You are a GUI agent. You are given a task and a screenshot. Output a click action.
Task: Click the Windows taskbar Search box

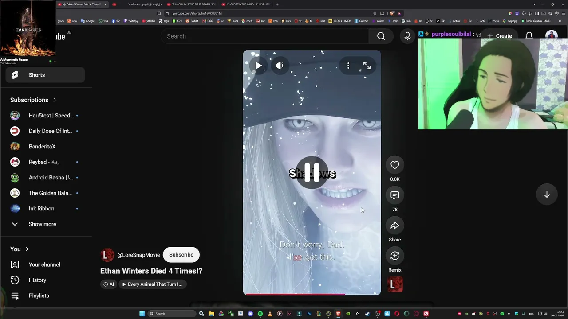(172, 314)
